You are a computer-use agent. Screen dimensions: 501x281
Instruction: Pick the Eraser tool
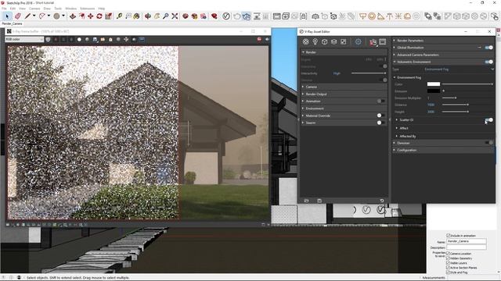coord(18,16)
